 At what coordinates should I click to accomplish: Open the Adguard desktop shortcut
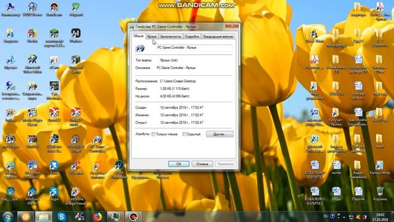pyautogui.click(x=76, y=10)
